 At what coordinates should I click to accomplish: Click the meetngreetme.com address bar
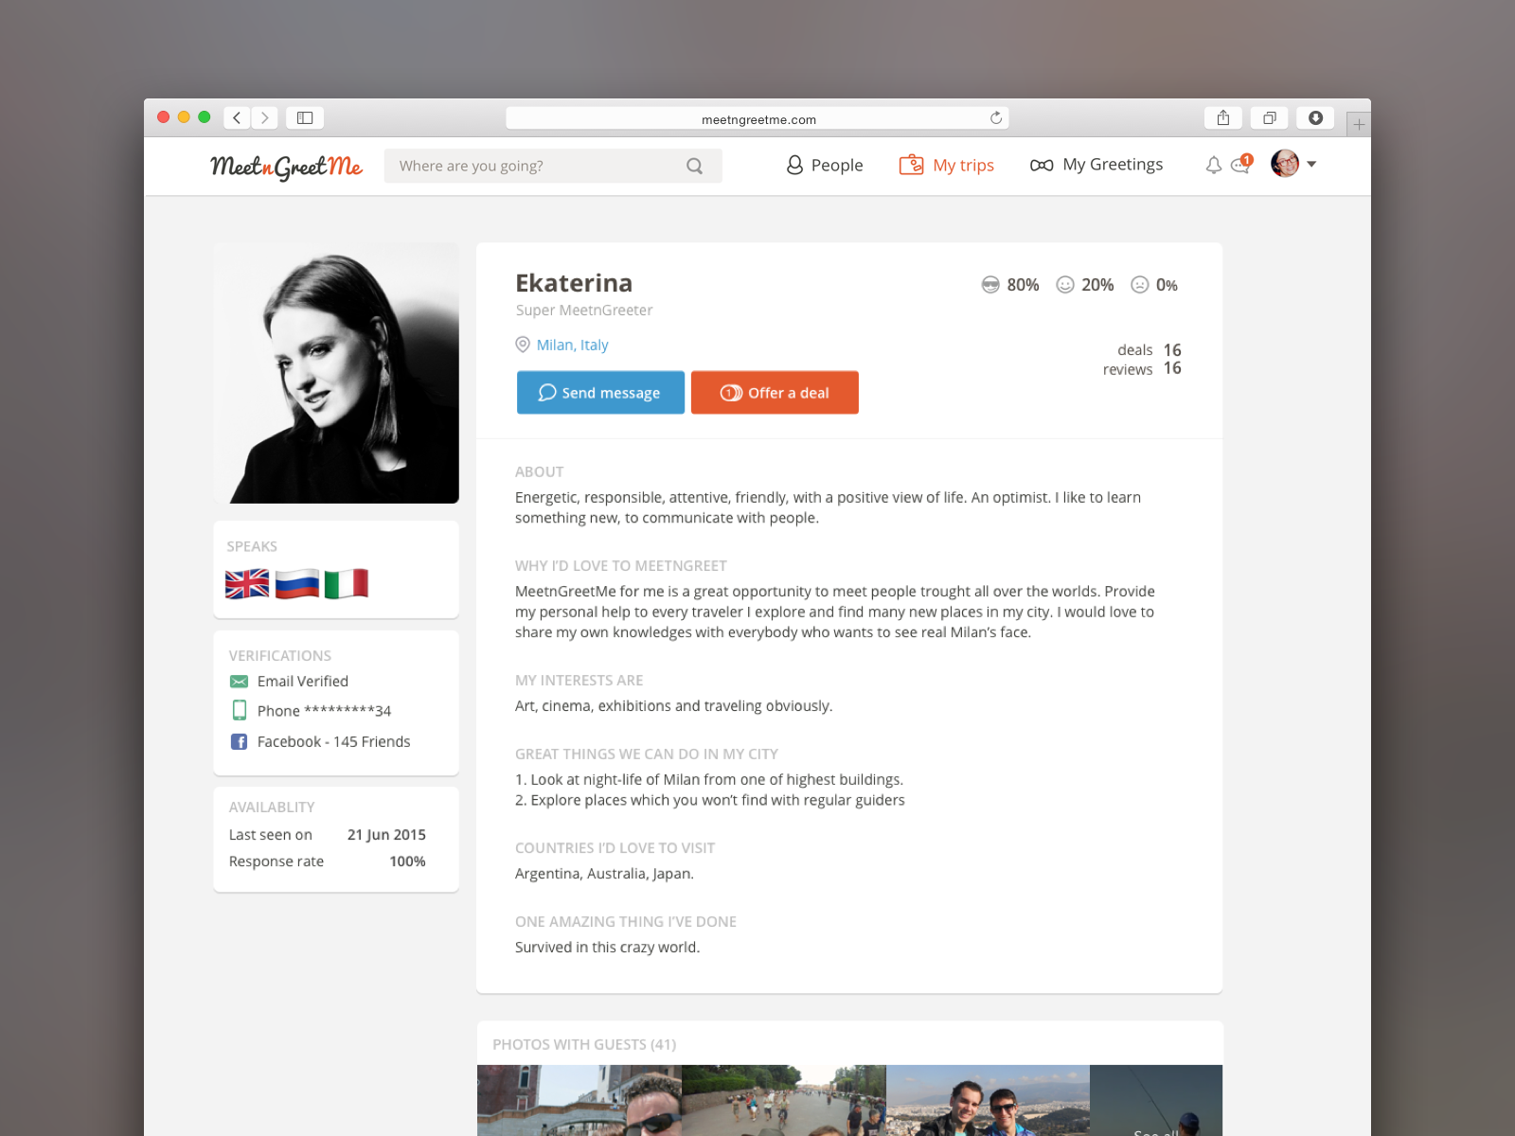coord(757,118)
